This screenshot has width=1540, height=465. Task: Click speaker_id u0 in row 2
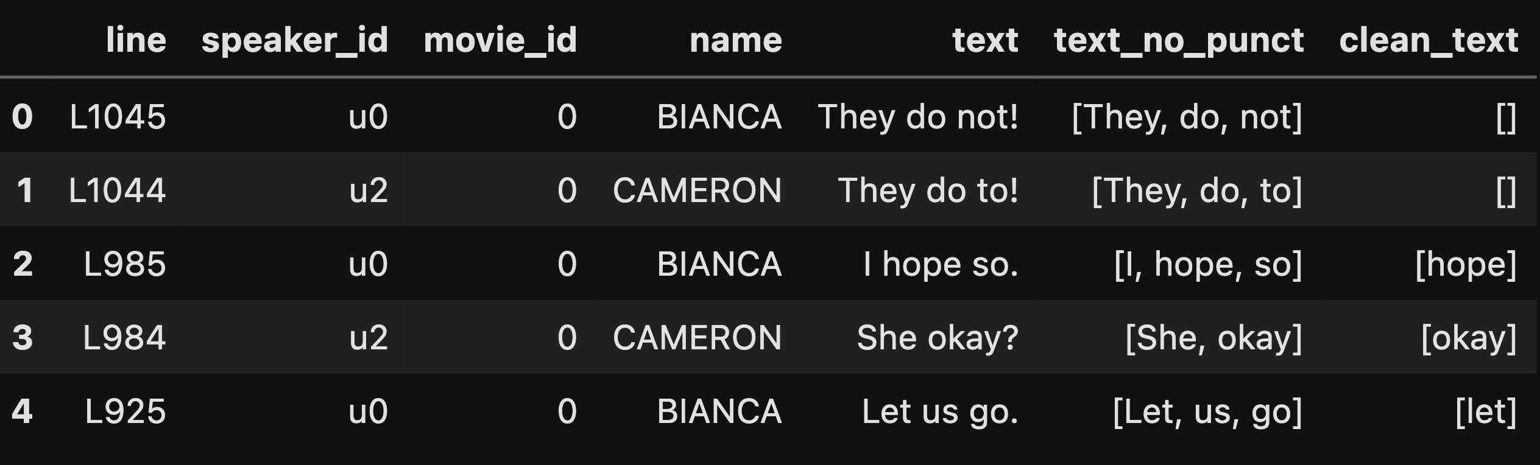coord(368,264)
